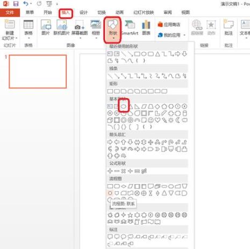Screen dimensions: 250x249
Task: Click the 批注 Comment button
Action: coord(228,27)
